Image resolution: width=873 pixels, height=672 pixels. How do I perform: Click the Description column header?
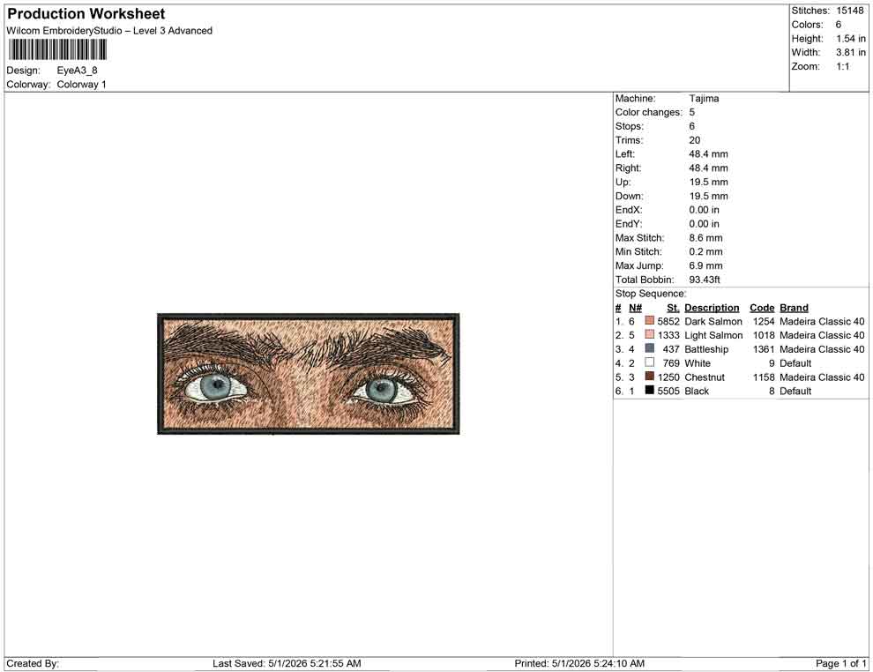[712, 307]
